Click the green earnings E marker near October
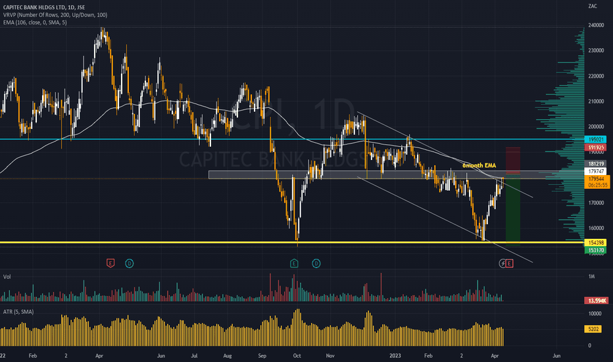Viewport: 613px width, 362px height. click(x=294, y=263)
